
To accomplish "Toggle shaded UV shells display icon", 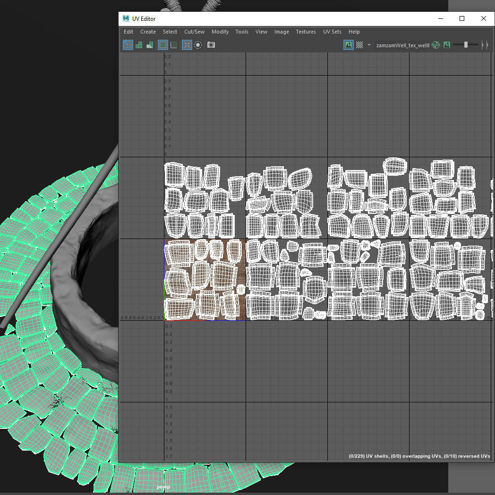I will (139, 45).
